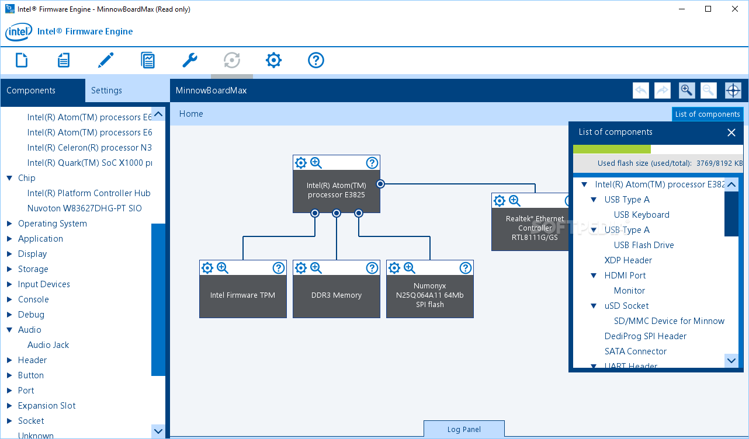Close the List of components panel
Image resolution: width=749 pixels, height=439 pixels.
coord(731,133)
